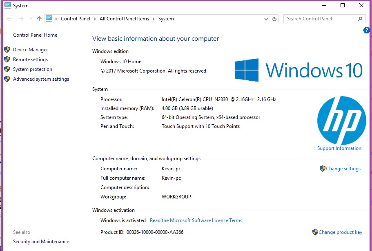Open System protection link
Image resolution: width=372 pixels, height=251 pixels.
pos(33,69)
